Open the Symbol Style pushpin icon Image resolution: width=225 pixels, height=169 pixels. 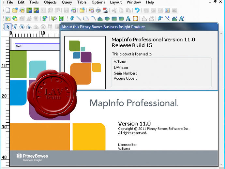pyautogui.click(x=160, y=19)
